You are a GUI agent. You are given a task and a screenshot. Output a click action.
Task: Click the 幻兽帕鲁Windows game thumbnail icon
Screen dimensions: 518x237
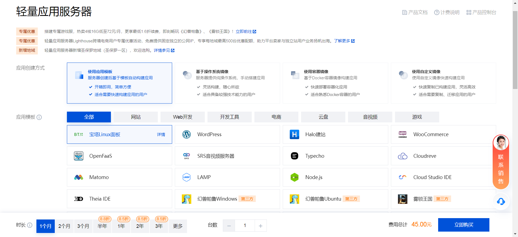pos(186,199)
